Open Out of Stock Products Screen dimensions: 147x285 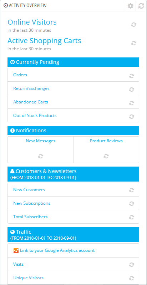coord(35,116)
